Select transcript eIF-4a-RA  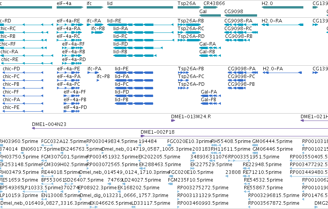(x=69, y=32)
